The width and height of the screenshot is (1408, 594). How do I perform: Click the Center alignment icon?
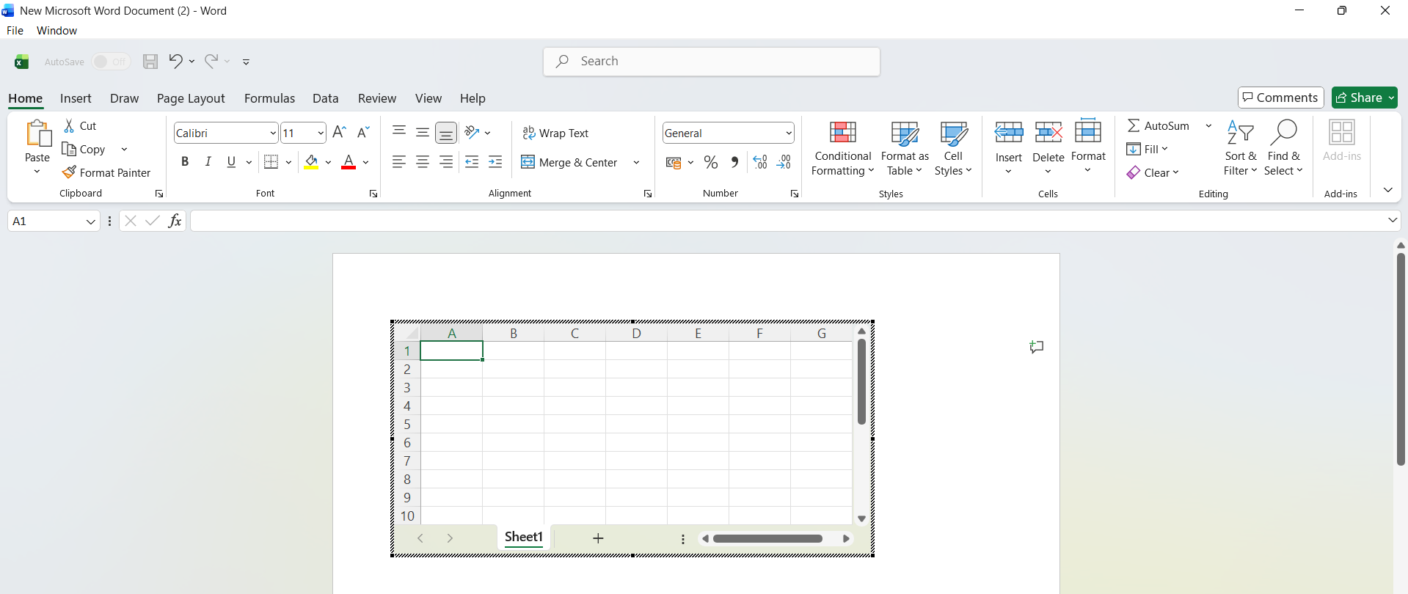click(x=423, y=162)
